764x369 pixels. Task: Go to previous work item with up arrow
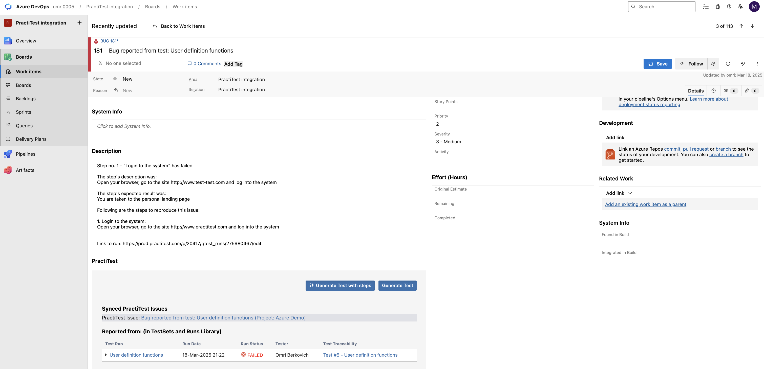[741, 26]
